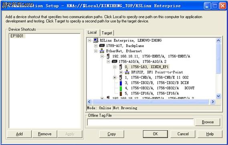Click the blue 1756-IB32/B module icon
The width and height of the screenshot is (228, 145).
(121, 83)
